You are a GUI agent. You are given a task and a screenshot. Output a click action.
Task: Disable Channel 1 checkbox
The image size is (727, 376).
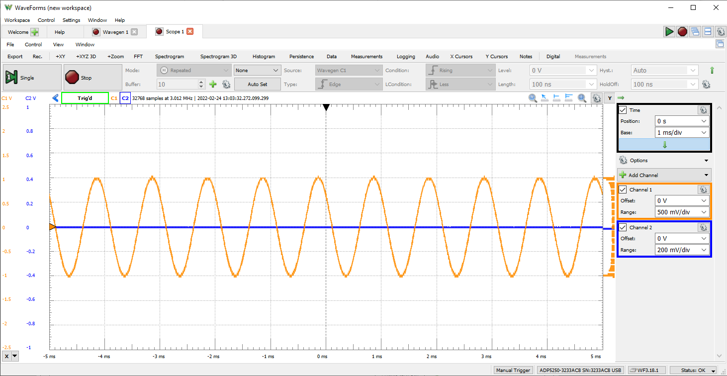[623, 189]
